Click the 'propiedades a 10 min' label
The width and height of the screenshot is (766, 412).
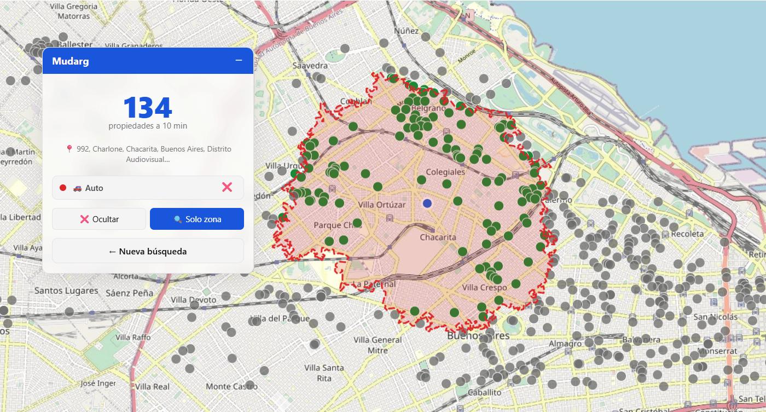click(x=148, y=126)
